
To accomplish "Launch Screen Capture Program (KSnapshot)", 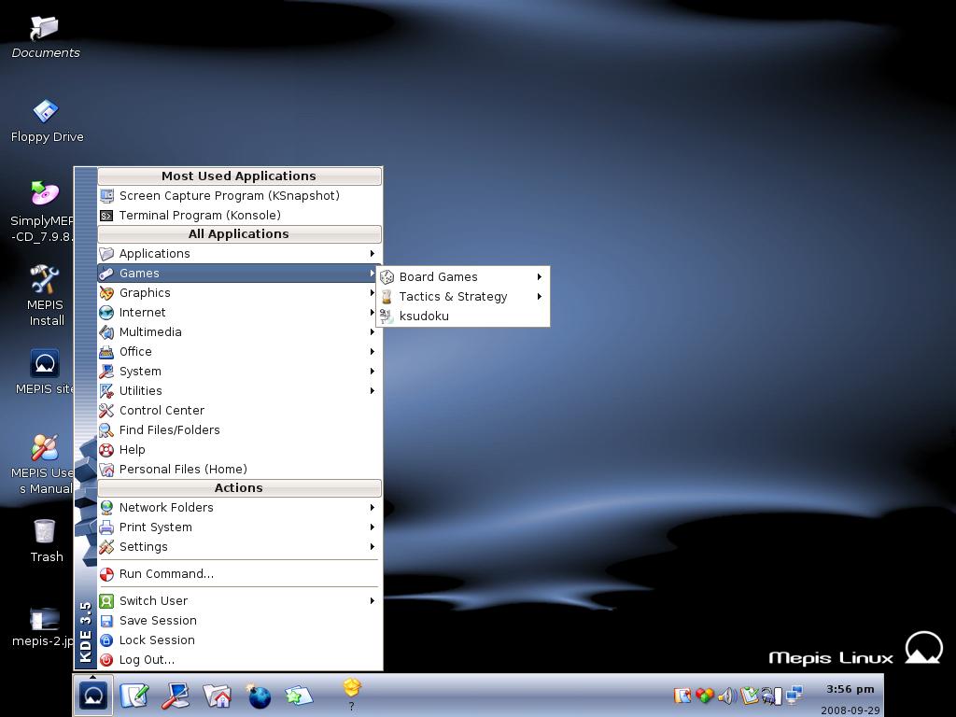I will tap(240, 196).
